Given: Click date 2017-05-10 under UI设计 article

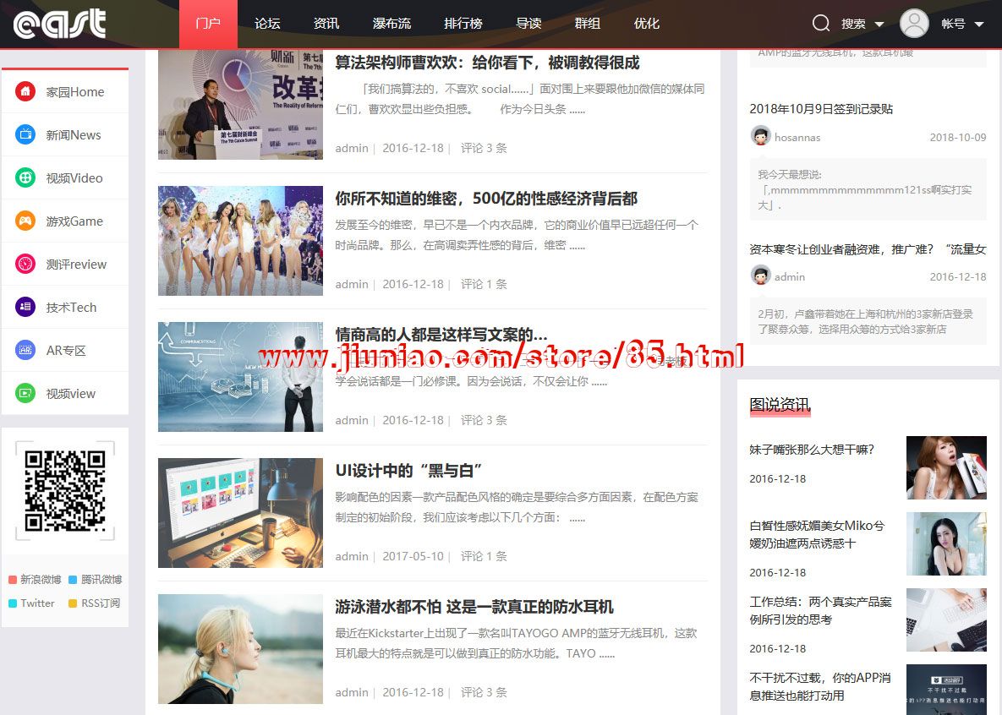Looking at the screenshot, I should tap(413, 557).
